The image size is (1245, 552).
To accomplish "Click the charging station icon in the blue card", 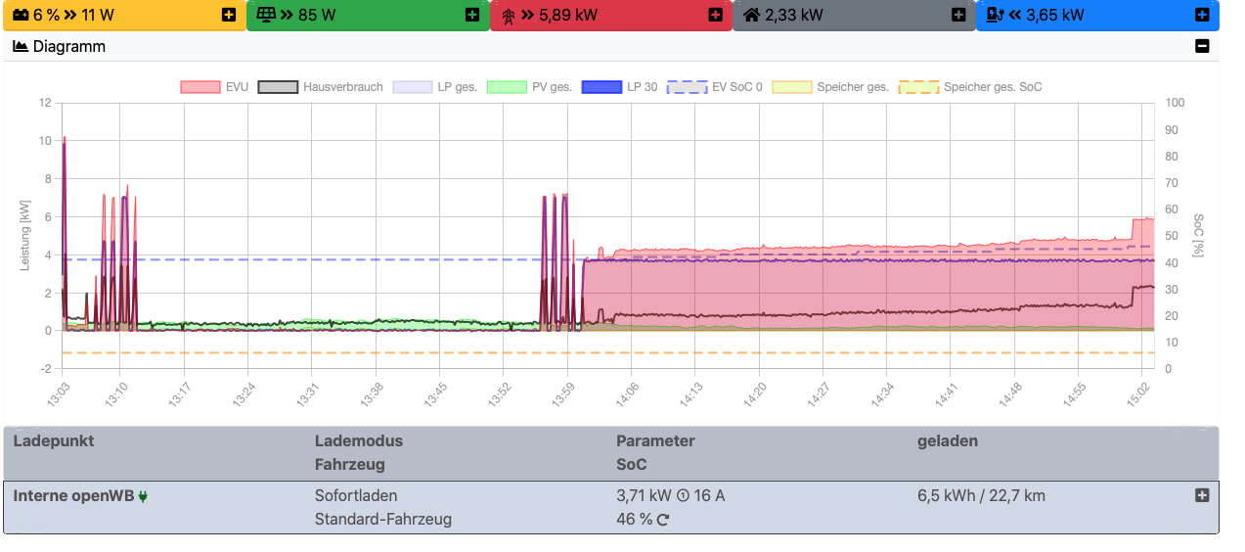I will coord(994,15).
